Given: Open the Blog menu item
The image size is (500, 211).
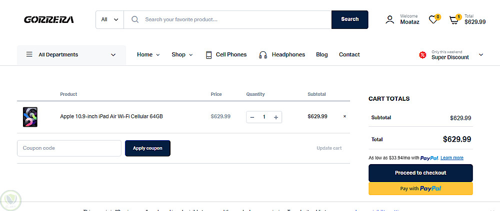Looking at the screenshot, I should click(321, 54).
